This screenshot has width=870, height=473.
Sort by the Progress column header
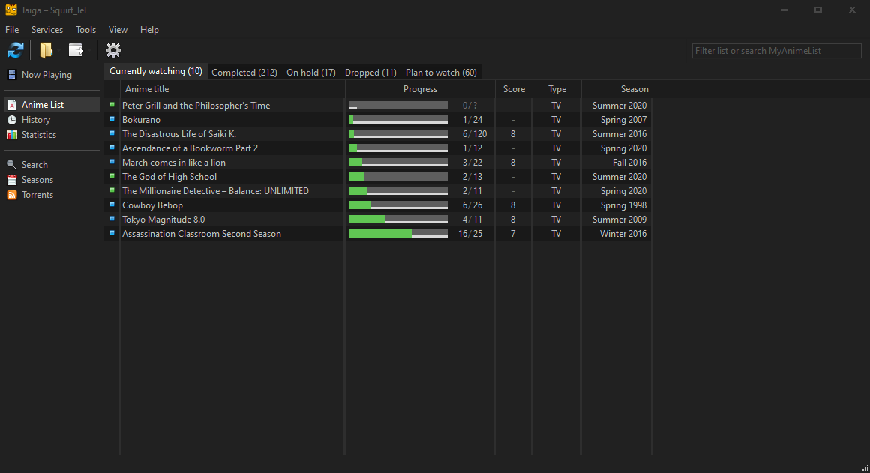coord(420,89)
